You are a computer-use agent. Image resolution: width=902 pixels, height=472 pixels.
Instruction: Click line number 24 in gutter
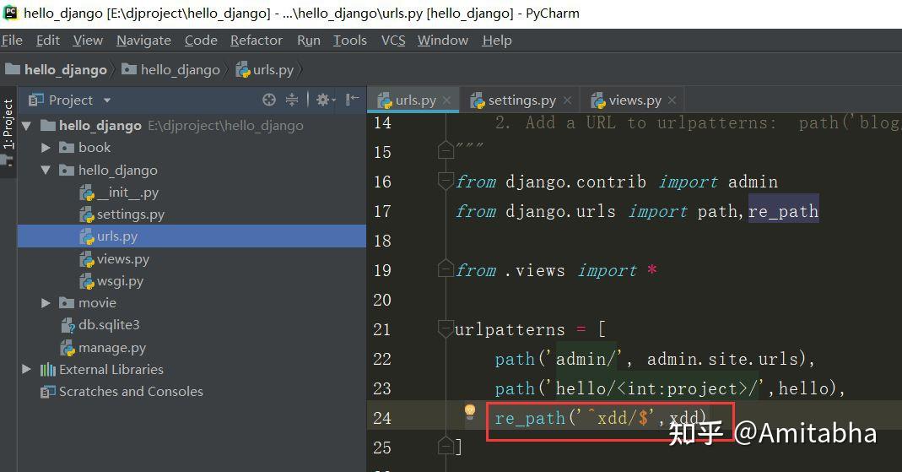pos(382,418)
